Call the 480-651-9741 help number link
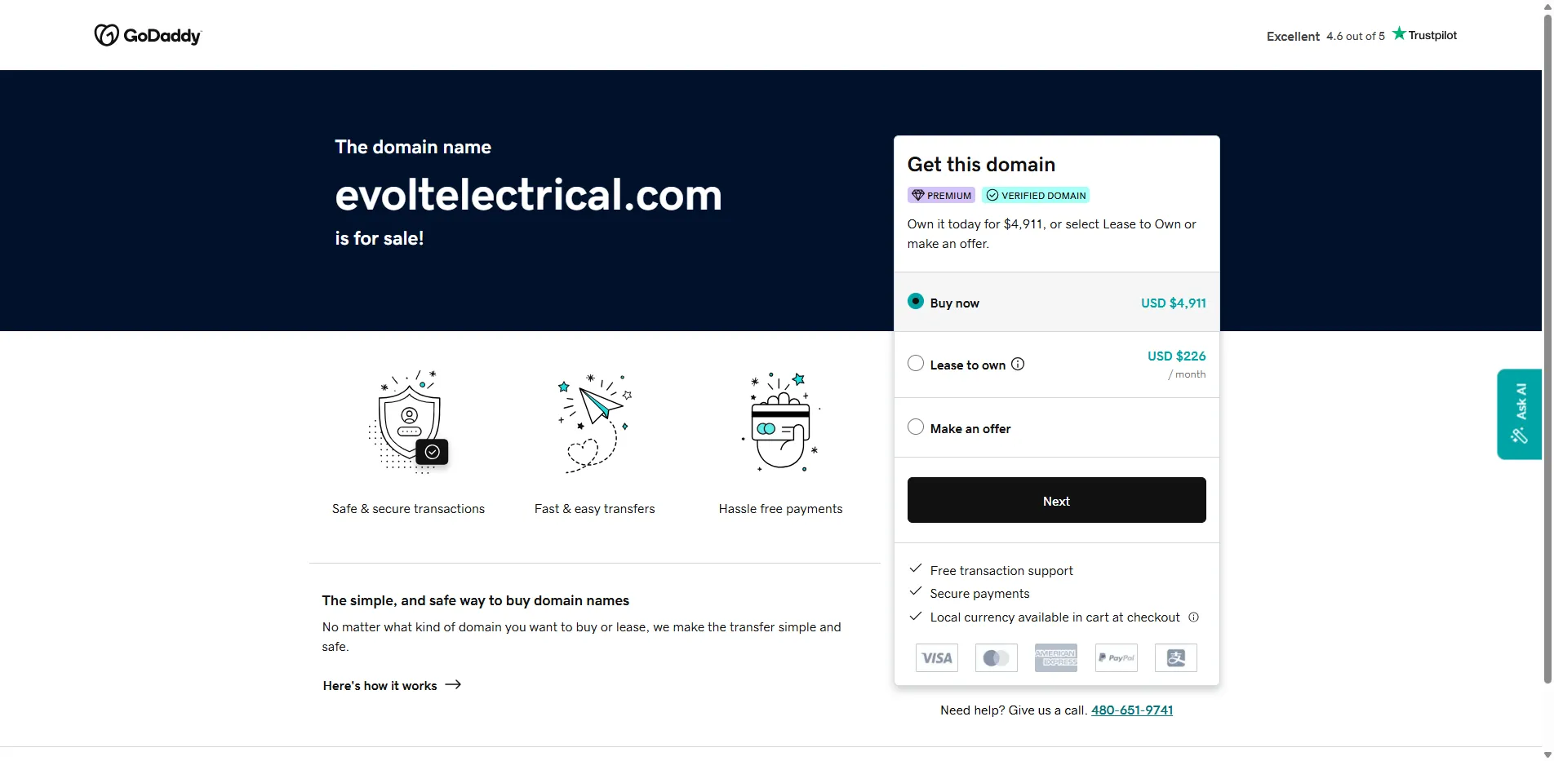 1131,710
